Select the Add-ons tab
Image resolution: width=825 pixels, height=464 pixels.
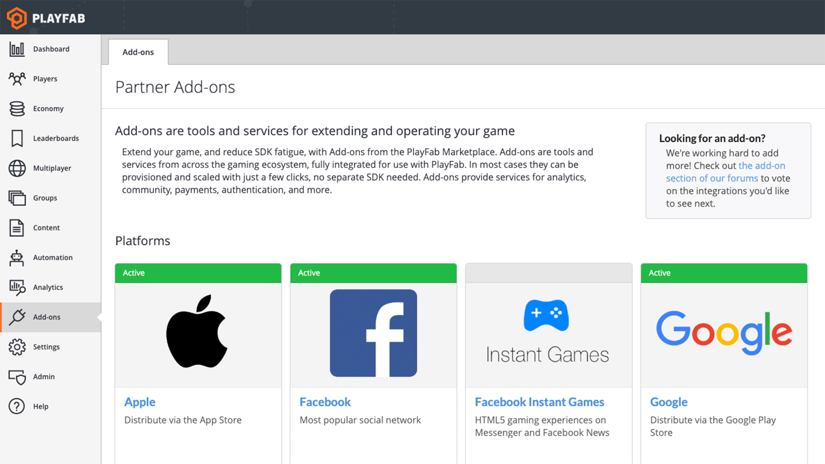pyautogui.click(x=138, y=52)
